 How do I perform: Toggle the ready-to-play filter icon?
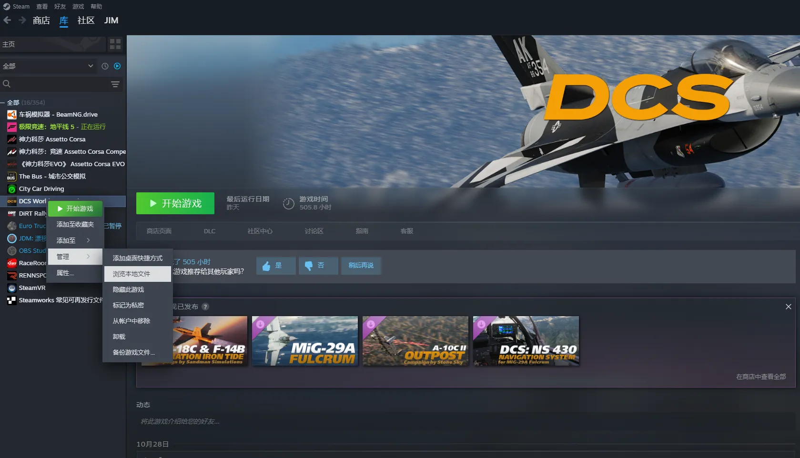pos(117,66)
